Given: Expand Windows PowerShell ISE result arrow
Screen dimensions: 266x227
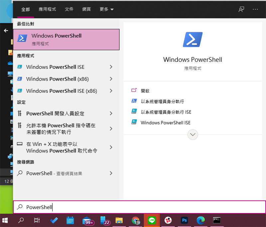Looking at the screenshot, I should tap(111, 67).
